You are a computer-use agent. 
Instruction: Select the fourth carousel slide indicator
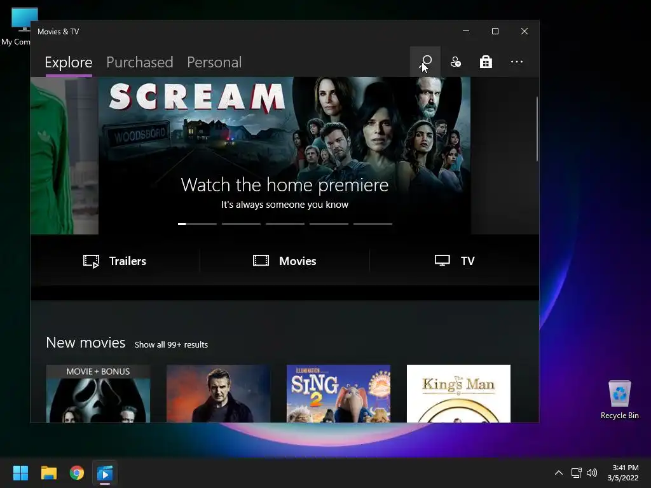pos(329,224)
